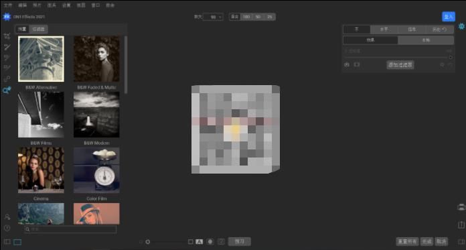
Task: Open the 设置 menu
Action: [x=66, y=5]
